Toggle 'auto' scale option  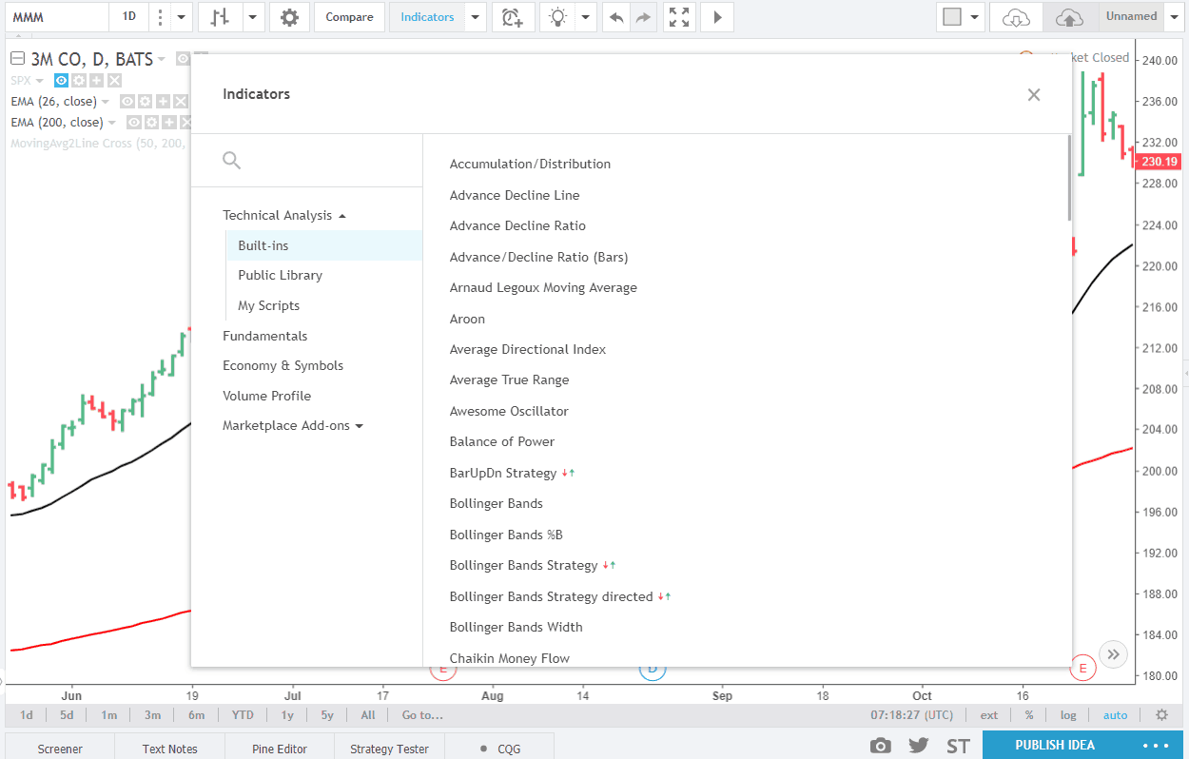(x=1115, y=715)
